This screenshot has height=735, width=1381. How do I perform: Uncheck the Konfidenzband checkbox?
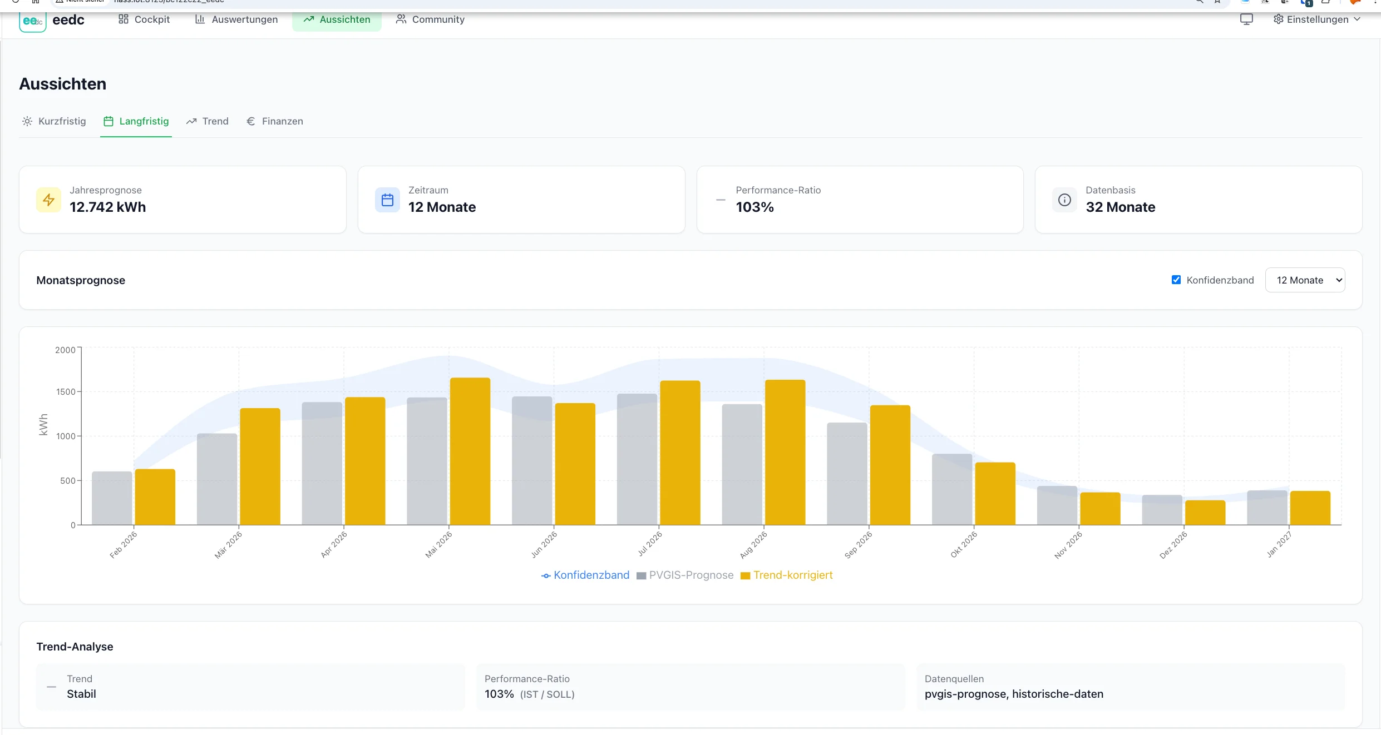[x=1176, y=280]
